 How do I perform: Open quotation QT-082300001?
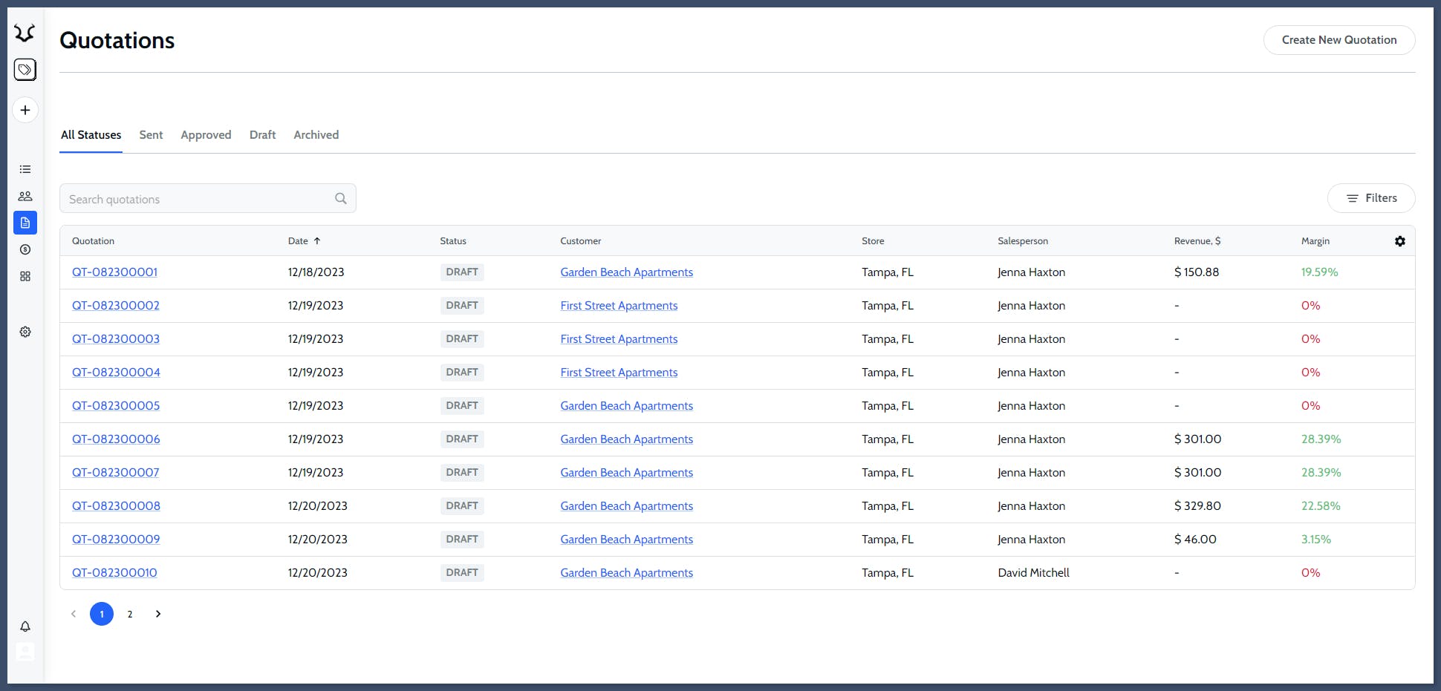114,272
